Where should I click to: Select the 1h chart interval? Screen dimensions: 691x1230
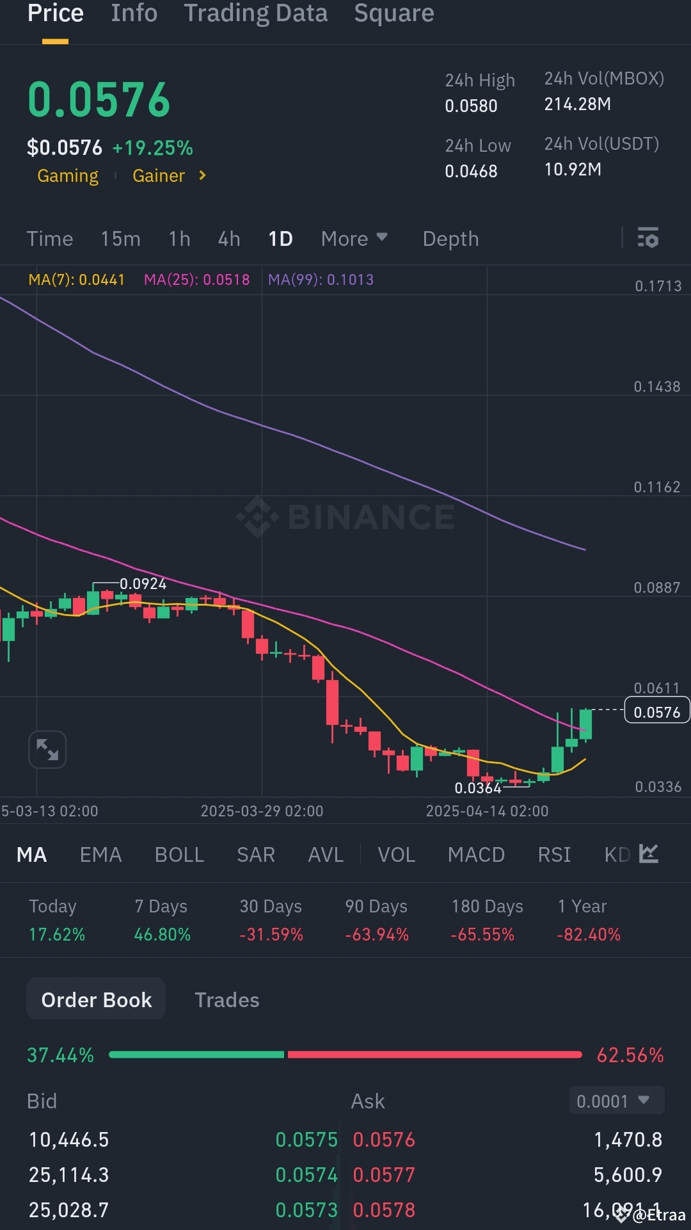[x=180, y=239]
